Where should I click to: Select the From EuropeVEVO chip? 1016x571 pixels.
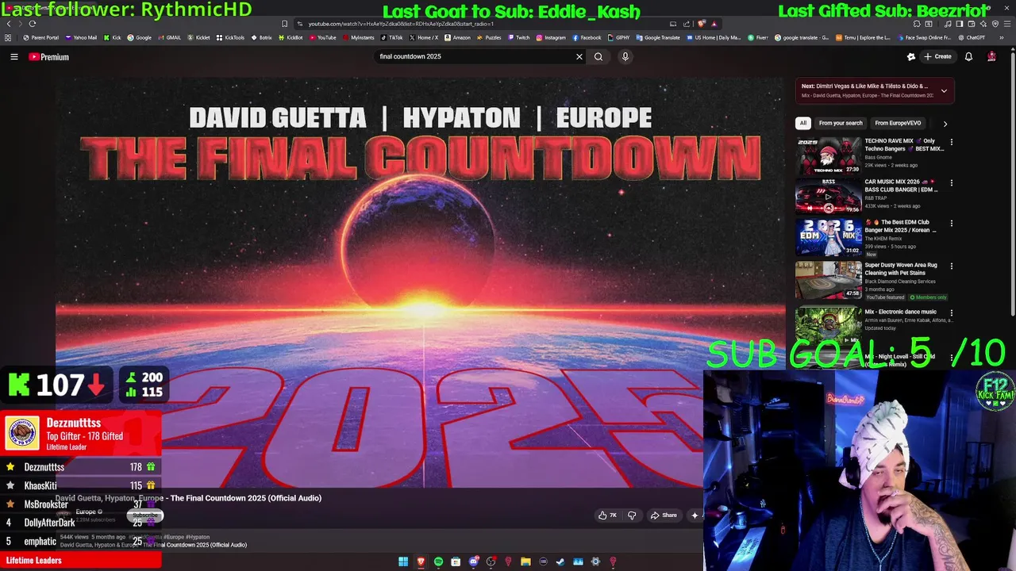[898, 123]
